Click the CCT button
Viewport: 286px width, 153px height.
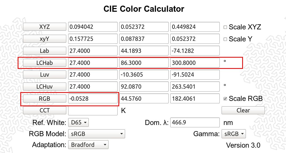pyautogui.click(x=45, y=110)
